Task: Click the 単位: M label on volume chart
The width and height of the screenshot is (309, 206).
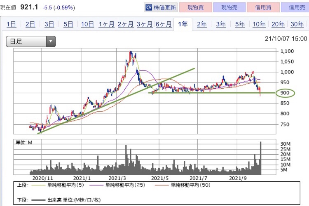Action: (x=24, y=143)
